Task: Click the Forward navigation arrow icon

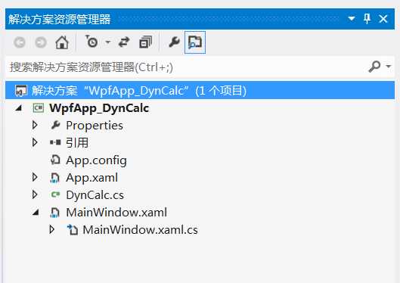Action: coord(41,42)
